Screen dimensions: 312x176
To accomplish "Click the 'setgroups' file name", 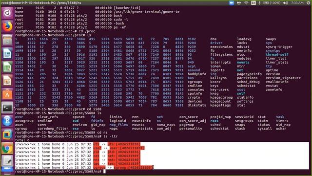I will [x=244, y=121].
